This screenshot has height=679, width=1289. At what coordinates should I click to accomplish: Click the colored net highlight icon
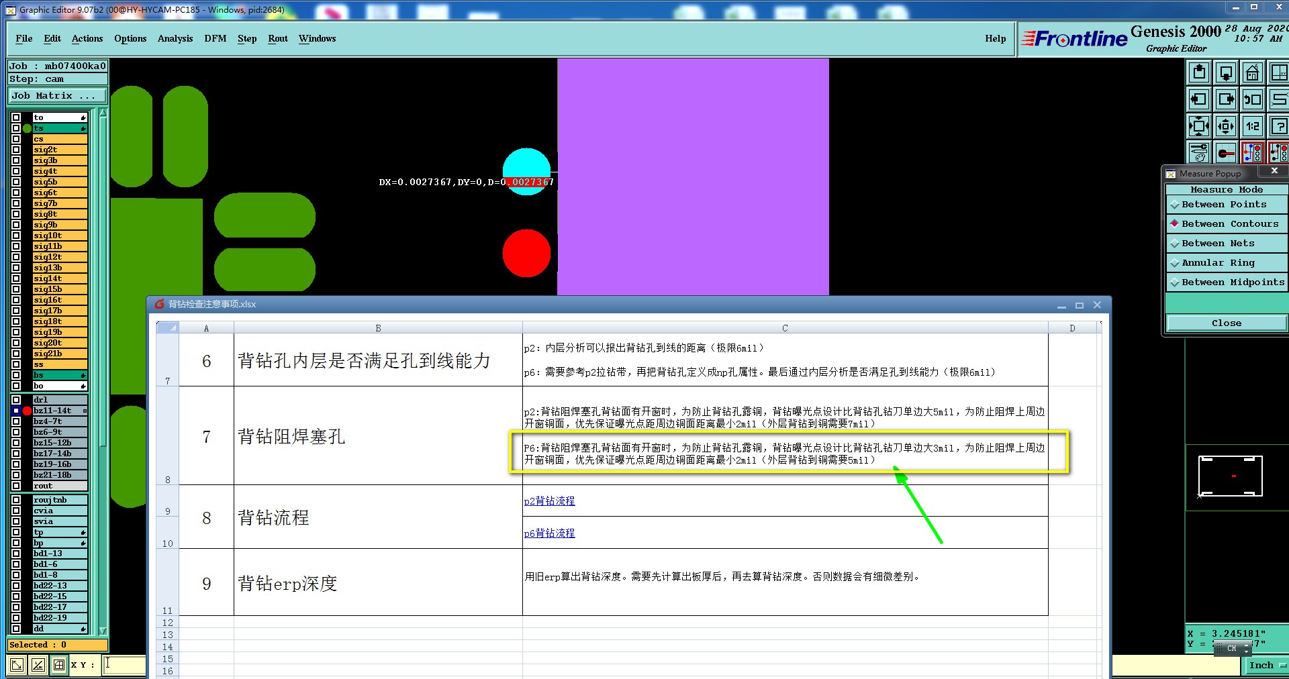(1253, 153)
